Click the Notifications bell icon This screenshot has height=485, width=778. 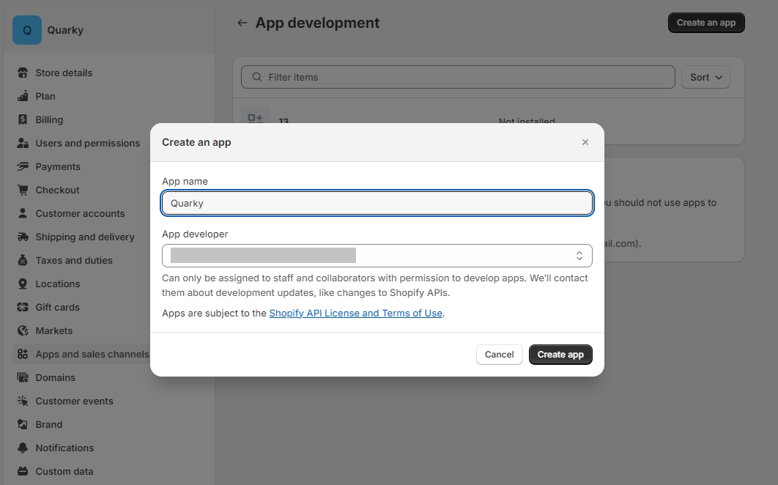23,448
